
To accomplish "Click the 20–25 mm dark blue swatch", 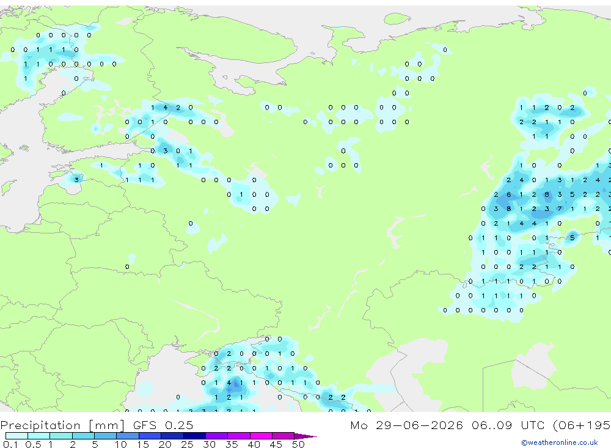I will pos(172,436).
